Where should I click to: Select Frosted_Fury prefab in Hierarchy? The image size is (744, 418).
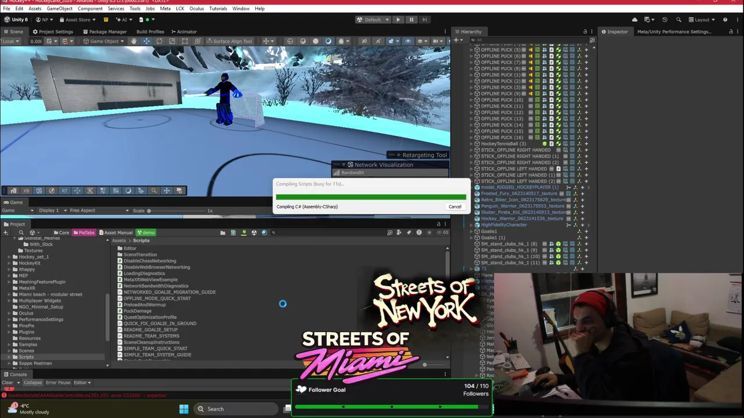tap(519, 194)
